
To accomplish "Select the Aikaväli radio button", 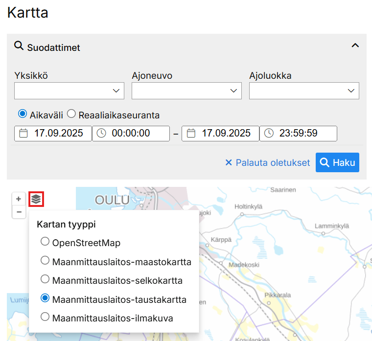I will (x=23, y=114).
